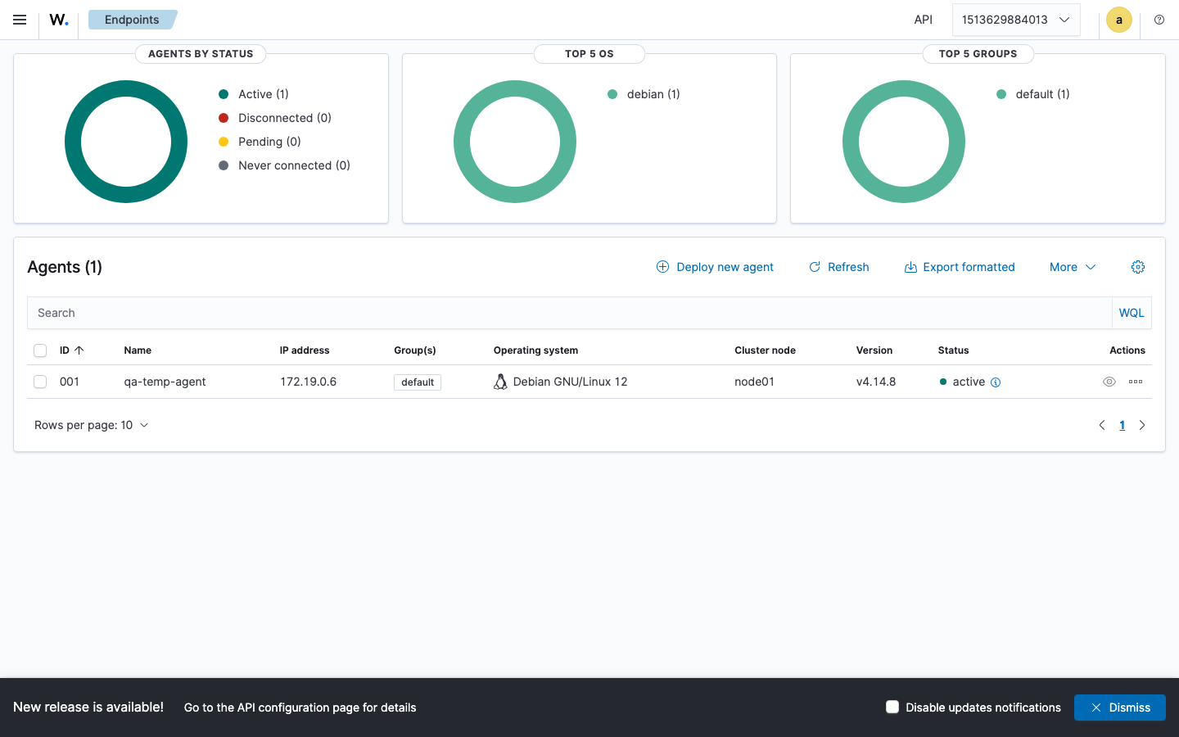Open the user avatar 'a' menu
This screenshot has width=1179, height=737.
coord(1118,20)
